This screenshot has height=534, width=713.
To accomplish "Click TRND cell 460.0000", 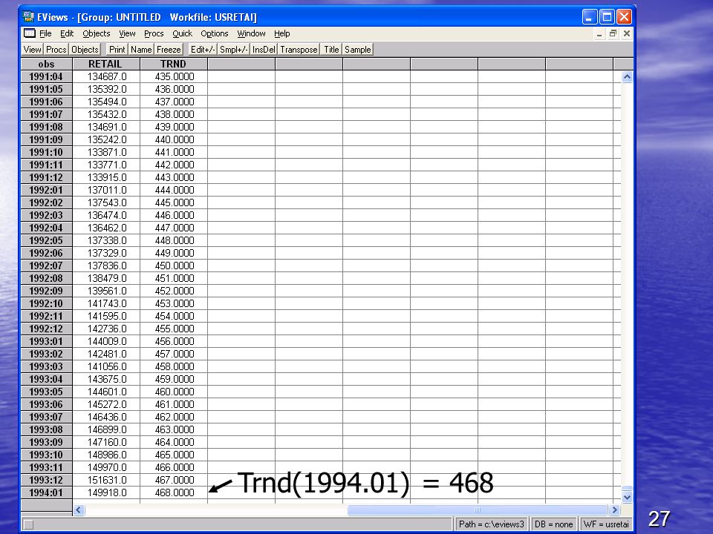I will [174, 392].
